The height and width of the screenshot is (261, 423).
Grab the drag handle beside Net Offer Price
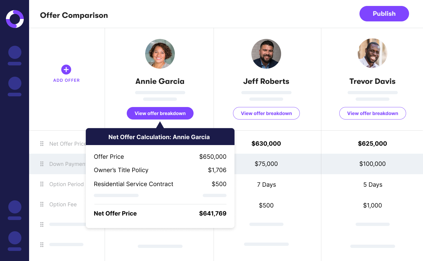[42, 144]
